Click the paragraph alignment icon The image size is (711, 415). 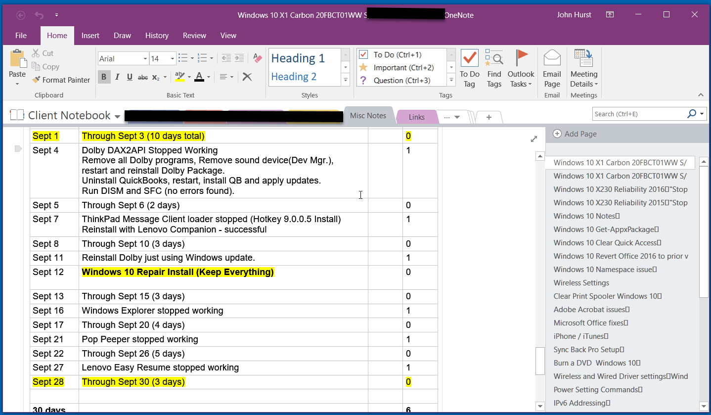point(223,77)
